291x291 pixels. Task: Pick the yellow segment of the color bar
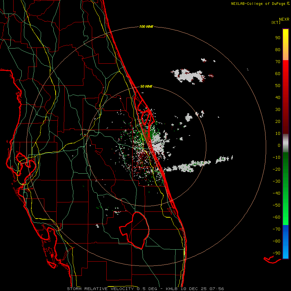(286, 45)
